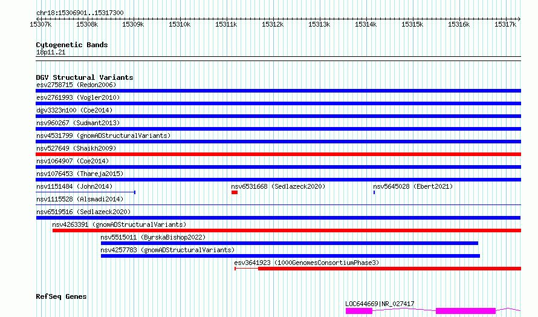
Task: Open nsv1115528 (Alsmadi2014) variant label
Action: [x=80, y=199]
